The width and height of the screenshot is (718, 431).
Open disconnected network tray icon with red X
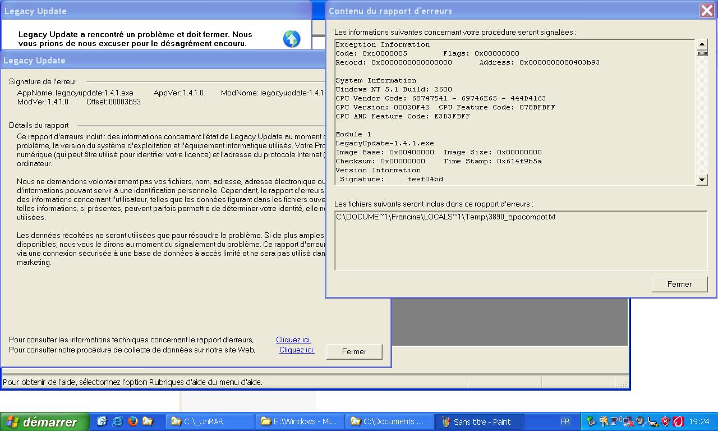tap(628, 421)
